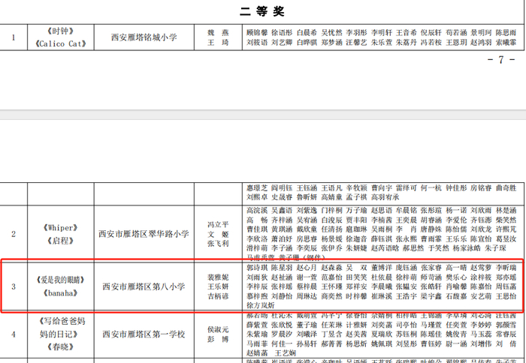
Task: Click student name 田笑笑
Action: (357, 277)
